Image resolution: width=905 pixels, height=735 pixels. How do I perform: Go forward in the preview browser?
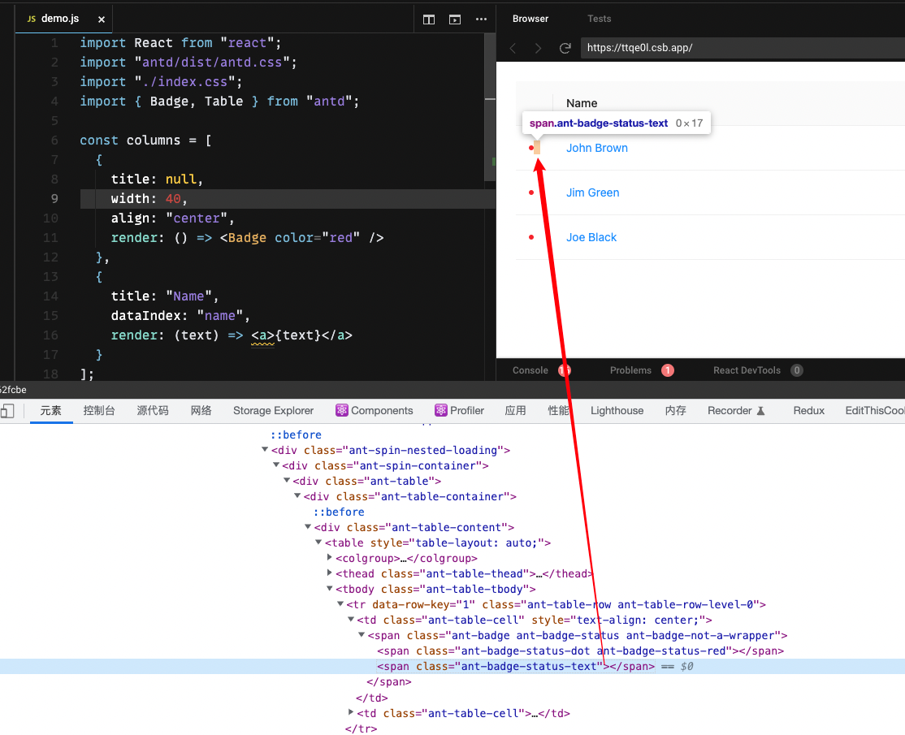tap(538, 49)
